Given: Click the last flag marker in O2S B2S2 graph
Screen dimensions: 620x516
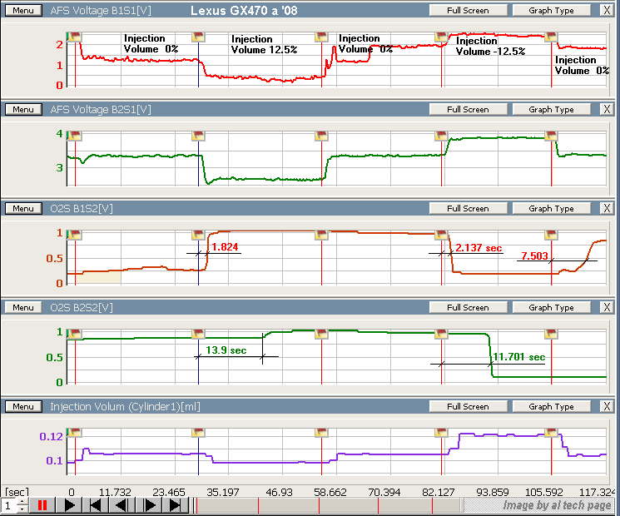Looking at the screenshot, I should tap(551, 335).
